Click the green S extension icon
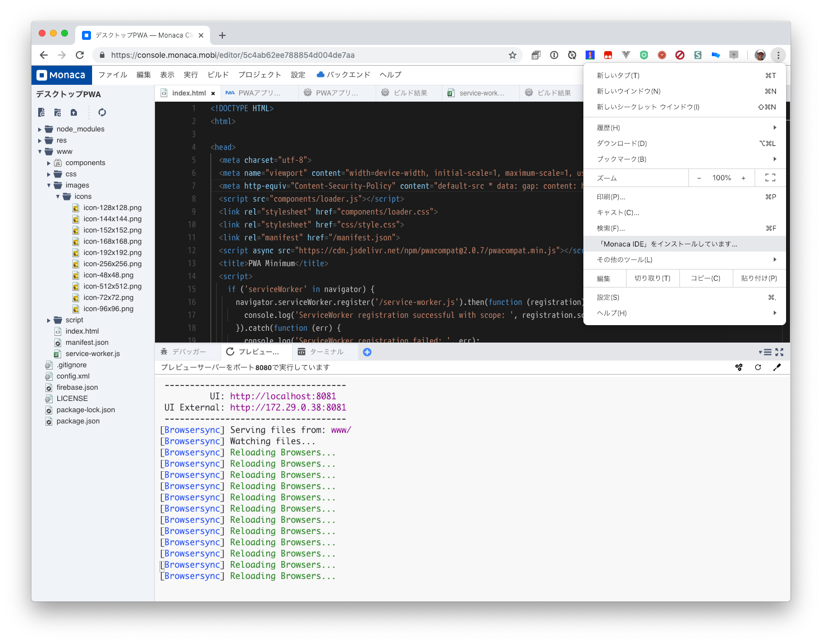The width and height of the screenshot is (822, 643). point(698,55)
